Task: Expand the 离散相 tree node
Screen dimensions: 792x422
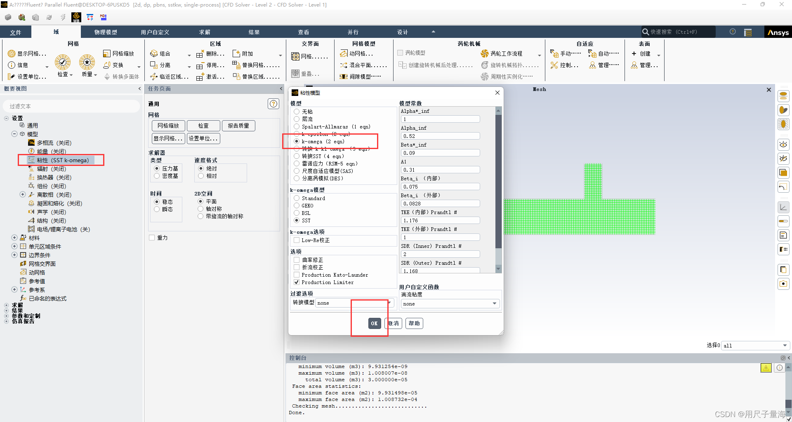Action: [x=23, y=194]
